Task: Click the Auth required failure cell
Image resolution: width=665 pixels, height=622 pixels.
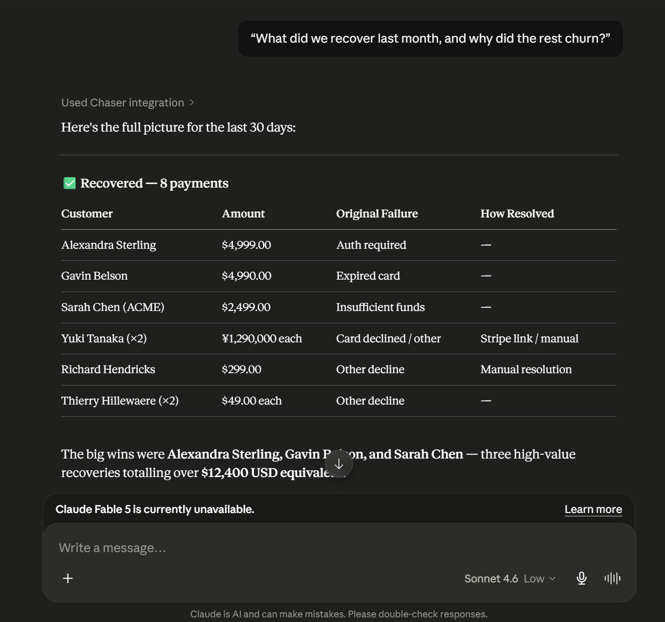Action: [x=371, y=245]
